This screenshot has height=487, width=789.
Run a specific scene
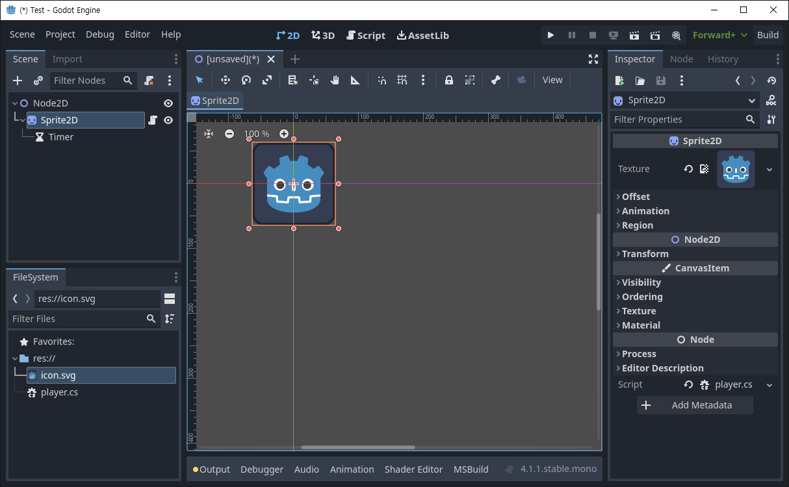pyautogui.click(x=655, y=35)
